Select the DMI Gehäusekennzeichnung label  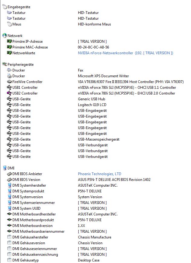coord(35,255)
